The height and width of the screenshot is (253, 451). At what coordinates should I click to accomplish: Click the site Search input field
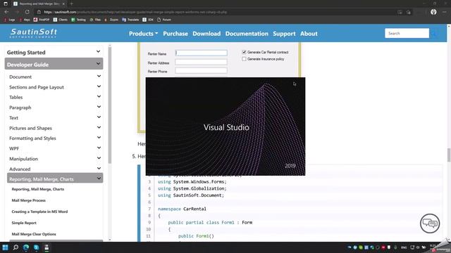pyautogui.click(x=407, y=33)
